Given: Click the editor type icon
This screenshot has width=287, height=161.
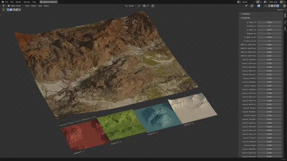Looking at the screenshot, I should 4,6.
